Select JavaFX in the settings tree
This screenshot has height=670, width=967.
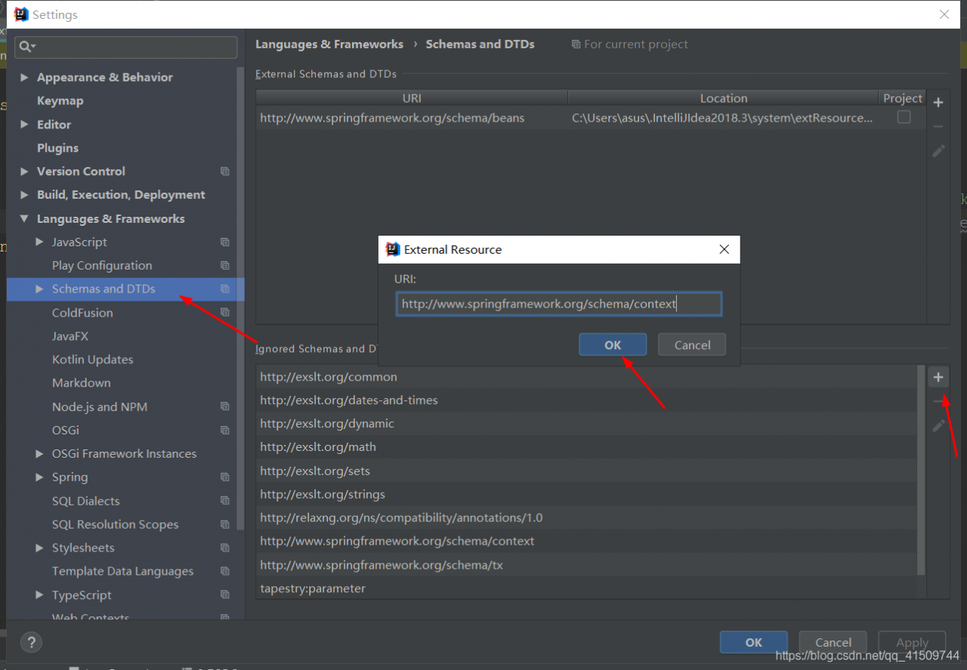70,336
